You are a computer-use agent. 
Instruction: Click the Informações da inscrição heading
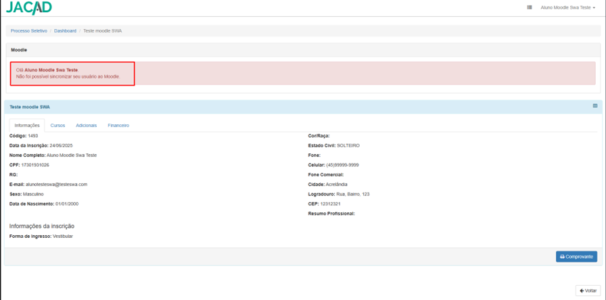point(42,226)
